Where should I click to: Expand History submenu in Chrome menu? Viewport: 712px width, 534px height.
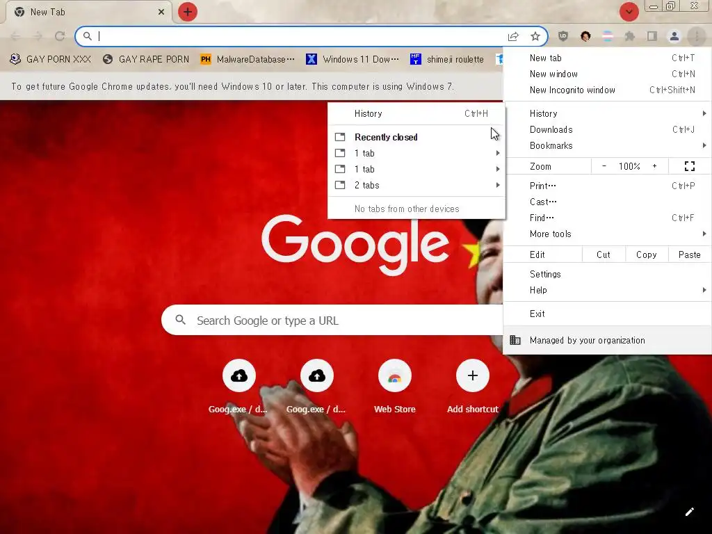point(607,113)
